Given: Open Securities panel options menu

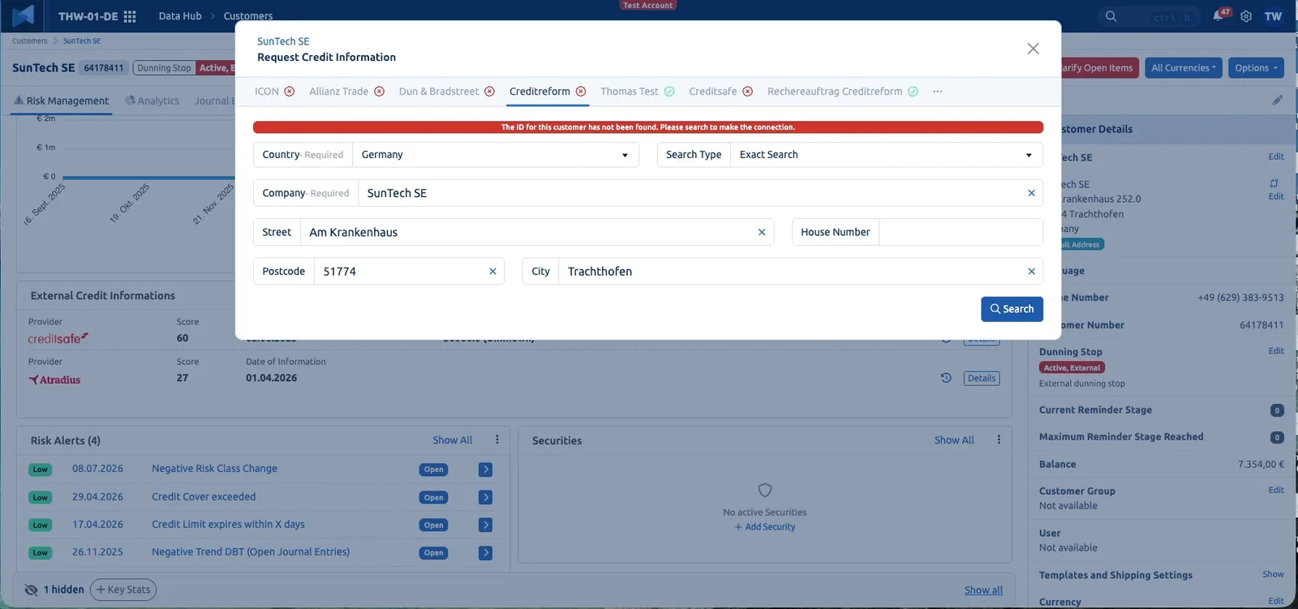Looking at the screenshot, I should tap(999, 440).
